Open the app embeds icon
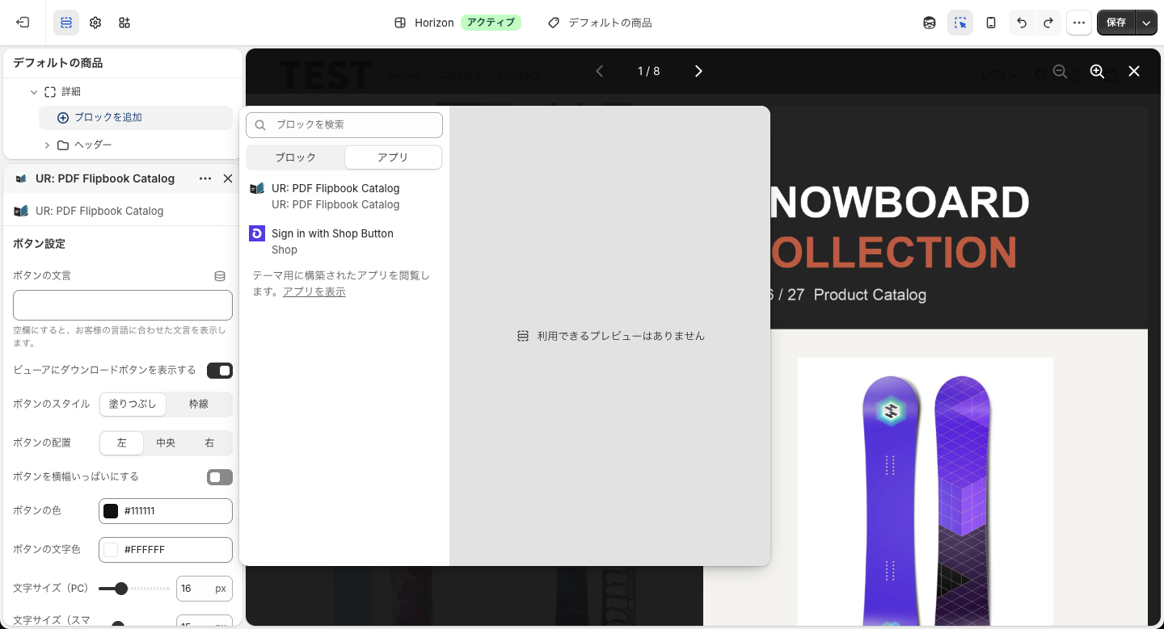 click(124, 23)
